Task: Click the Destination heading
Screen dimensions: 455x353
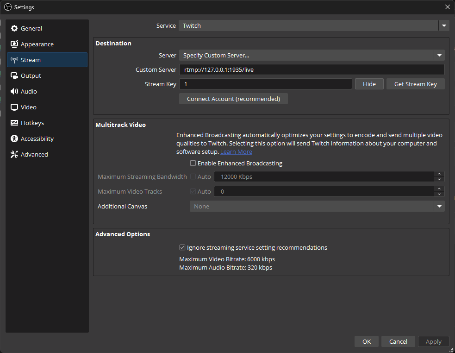Action: click(x=113, y=43)
